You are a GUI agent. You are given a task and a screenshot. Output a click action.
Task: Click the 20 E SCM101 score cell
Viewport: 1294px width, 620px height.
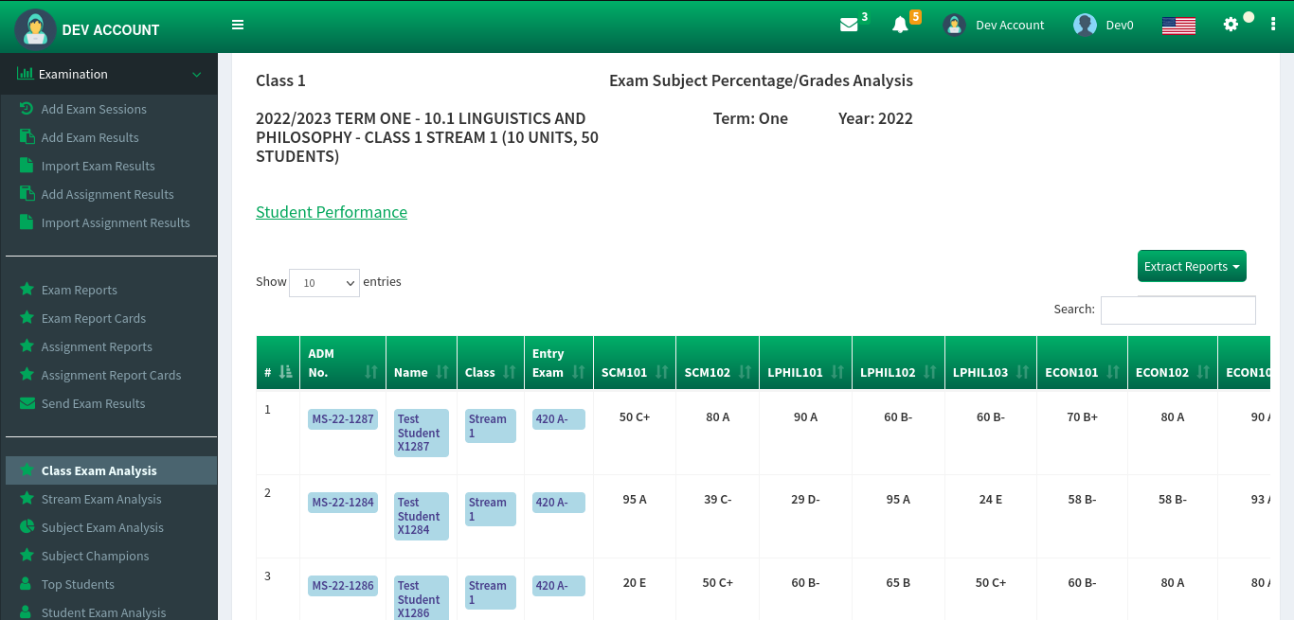[635, 582]
